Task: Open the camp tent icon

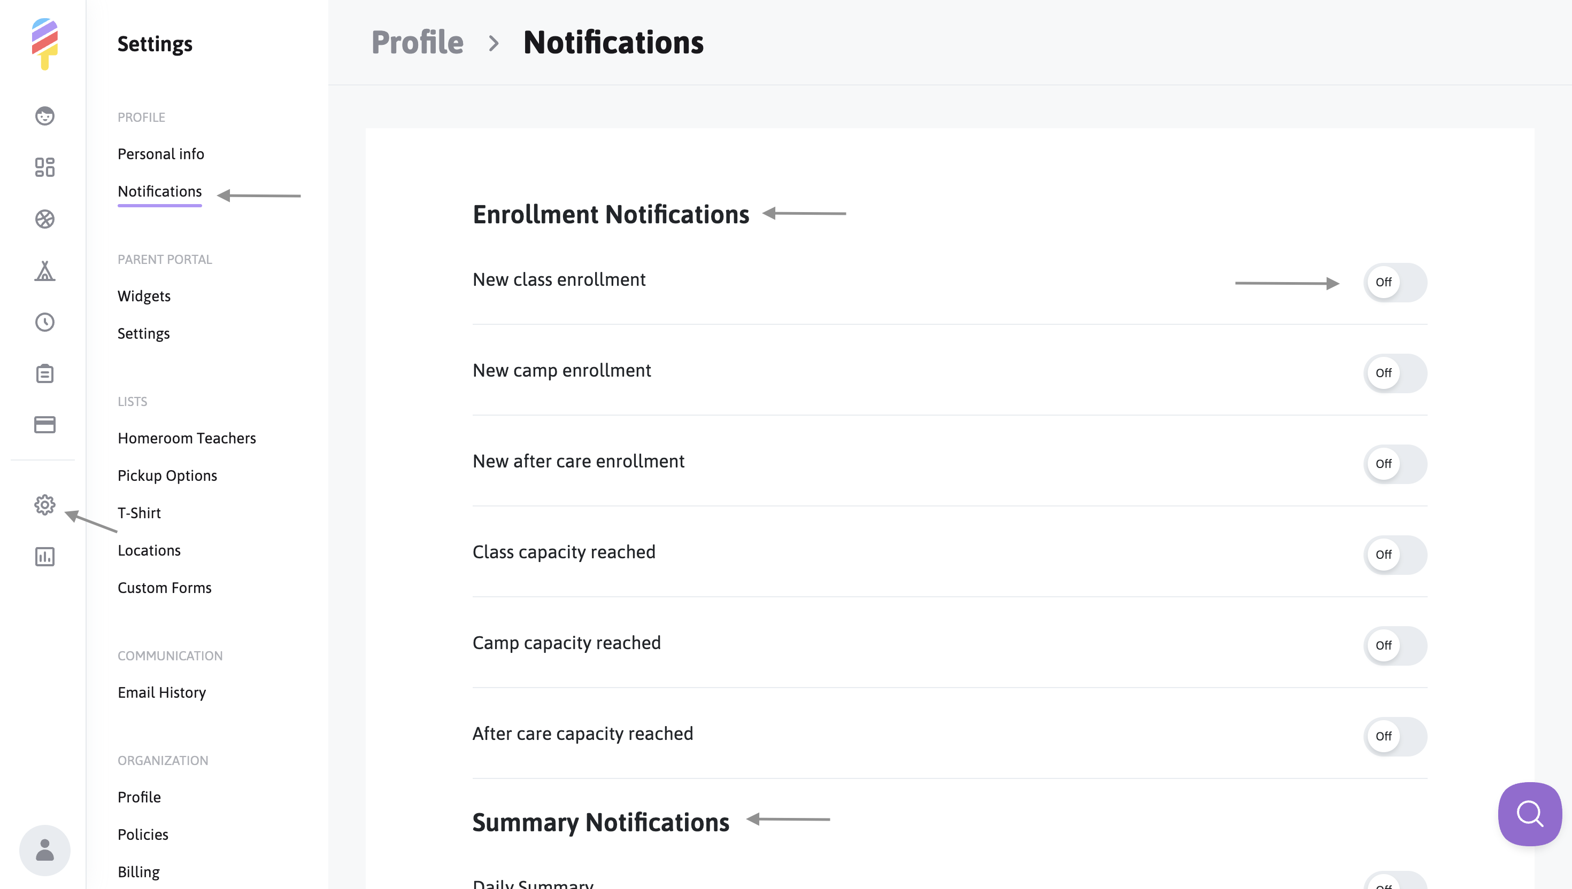Action: [44, 270]
